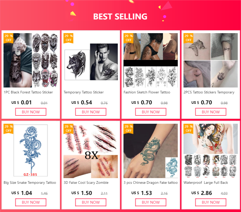Open the full back geisha tattoo image

(210, 151)
